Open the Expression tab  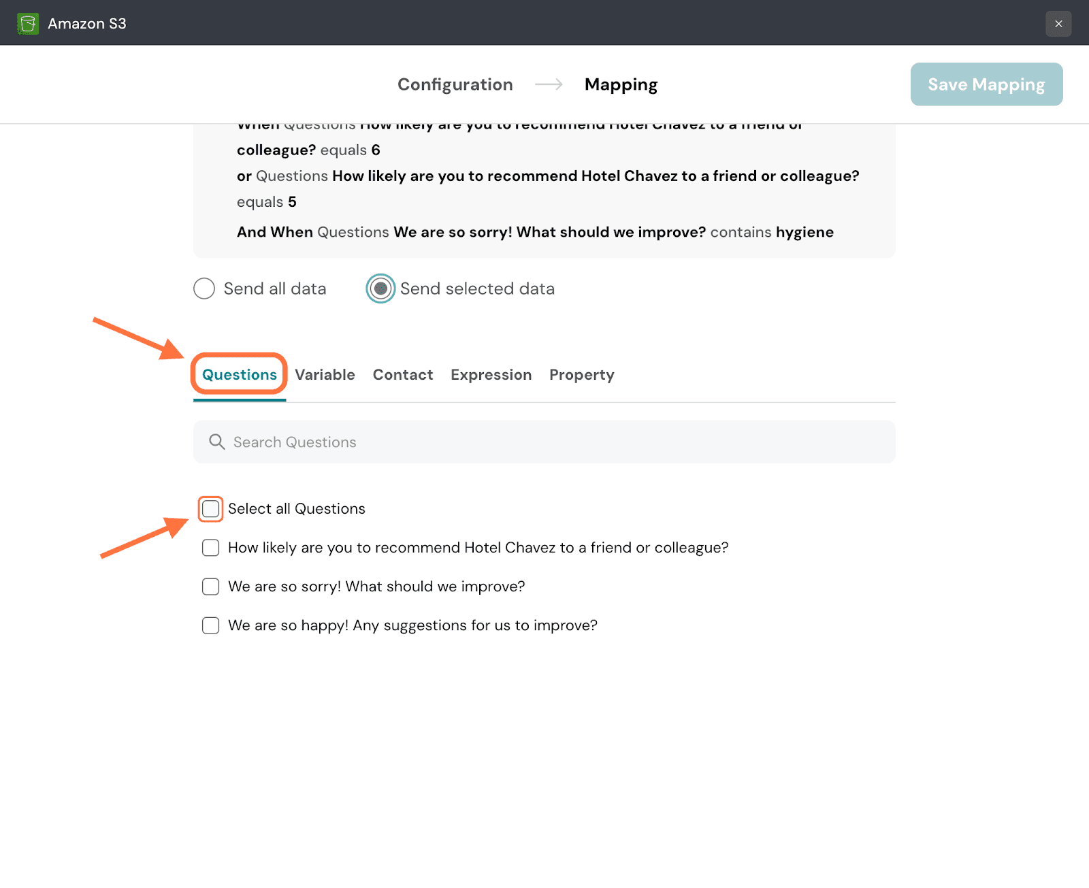point(491,375)
